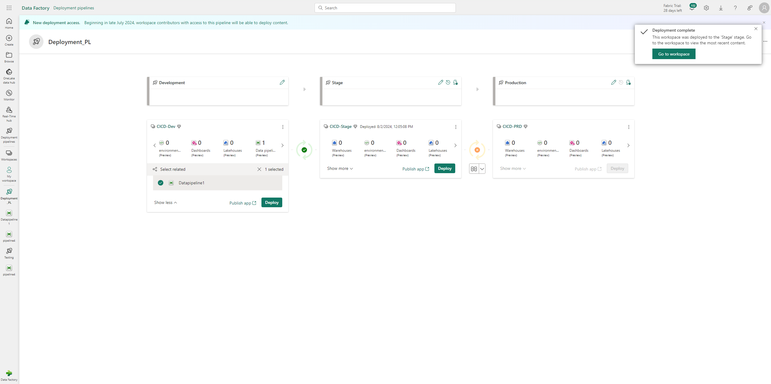Open Deployment pipelines breadcrumb
The image size is (771, 384).
coord(74,8)
